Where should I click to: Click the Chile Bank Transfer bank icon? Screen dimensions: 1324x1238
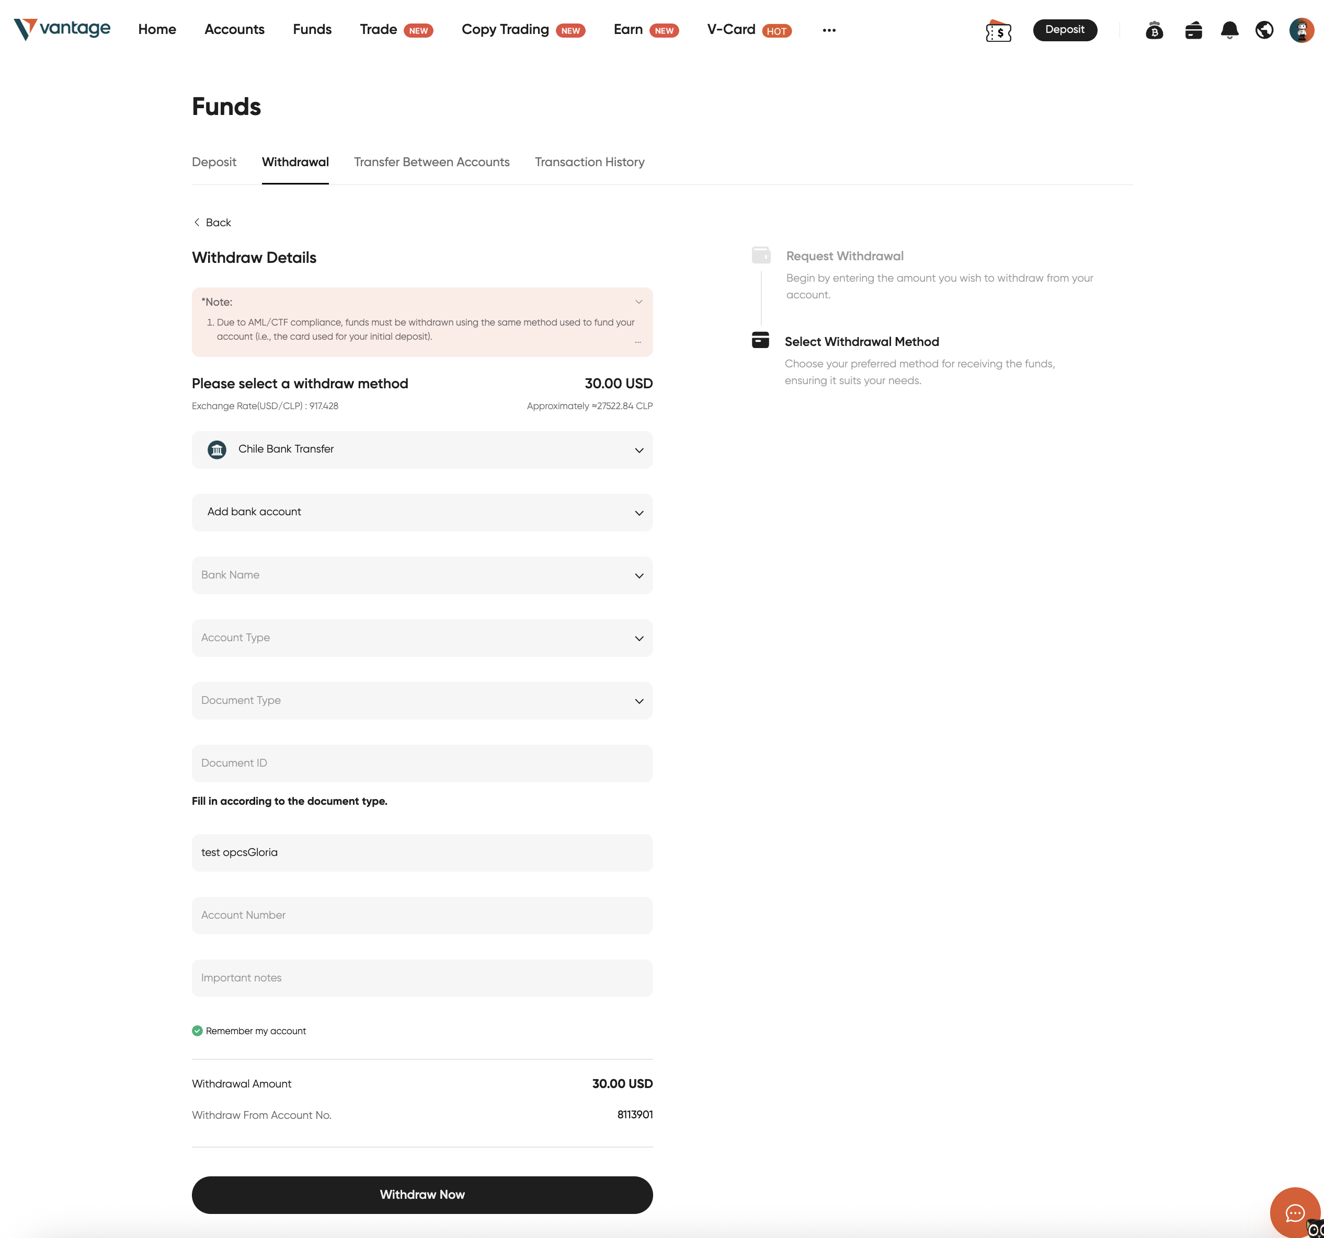217,450
